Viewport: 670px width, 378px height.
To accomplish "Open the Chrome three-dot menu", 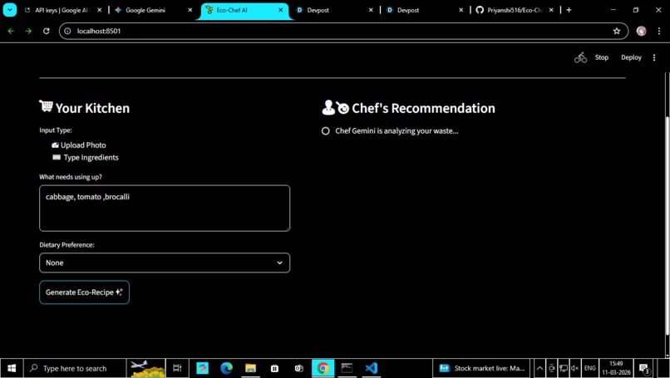I will pyautogui.click(x=659, y=31).
